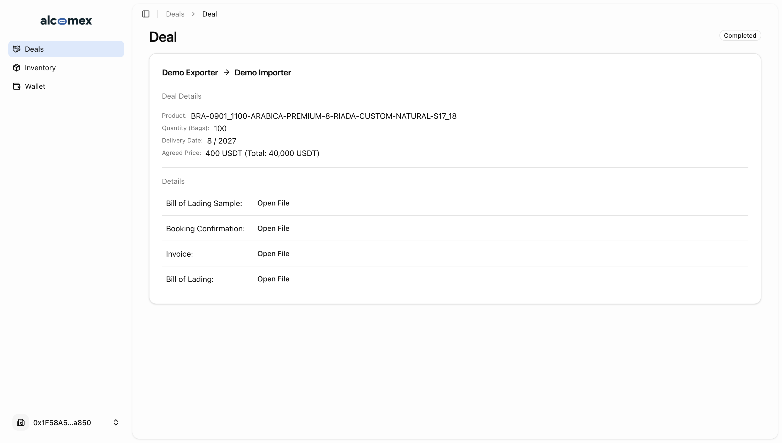Toggle the sidebar panel icon
The image size is (782, 443).
(146, 14)
